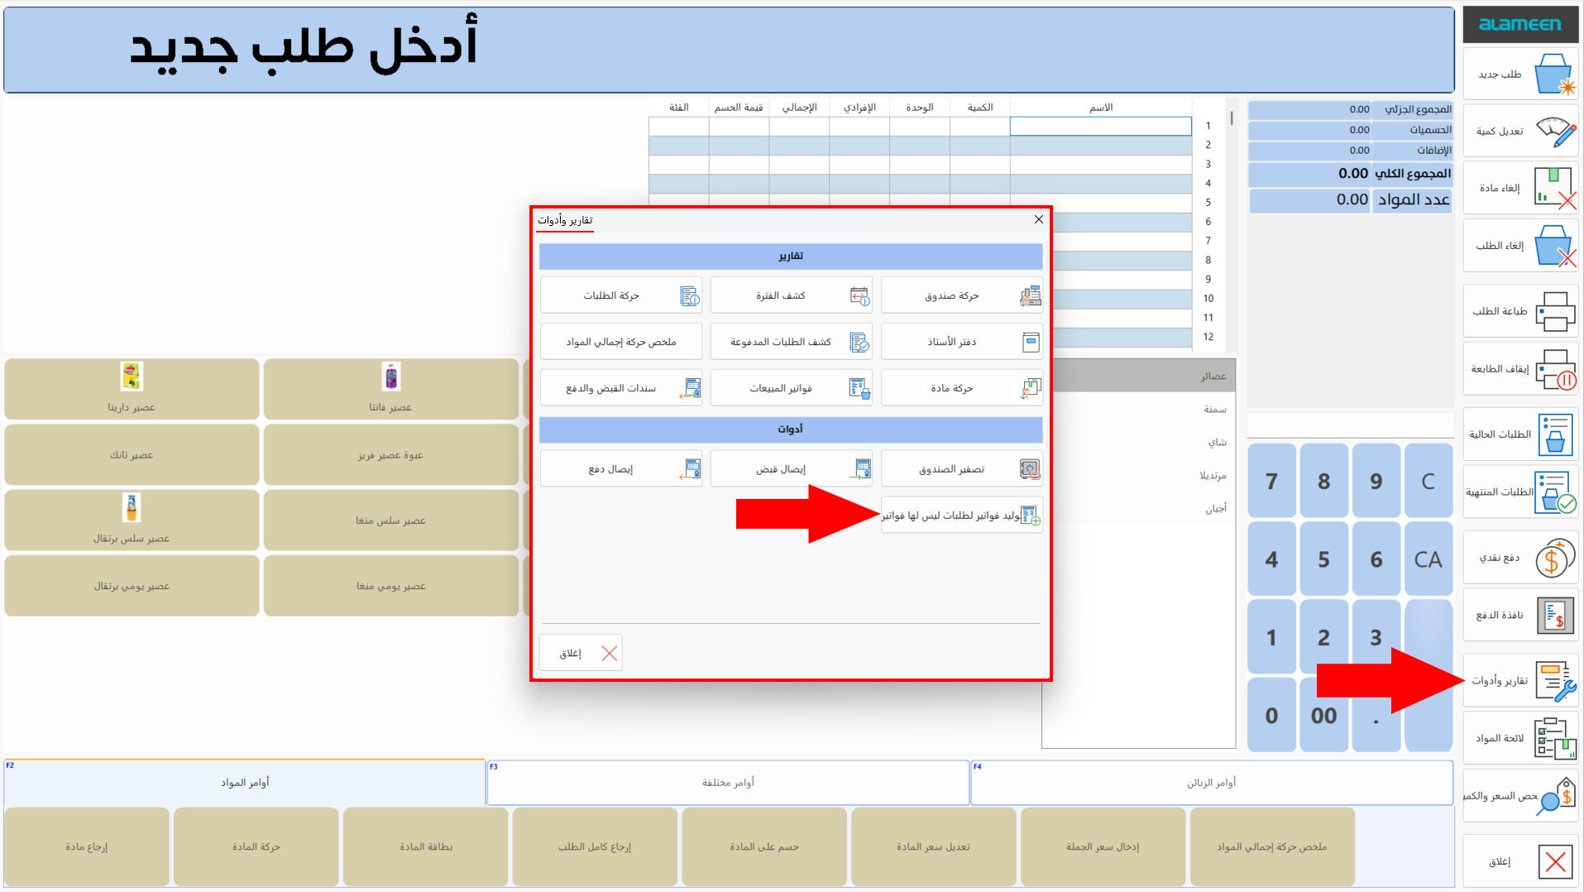Open كشف الطلبات المدفوعة paid orders report
The width and height of the screenshot is (1584, 892).
point(791,342)
